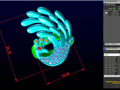This screenshot has height=90, width=120.
Task: Click the green Update play icon
Action: coord(114,9)
